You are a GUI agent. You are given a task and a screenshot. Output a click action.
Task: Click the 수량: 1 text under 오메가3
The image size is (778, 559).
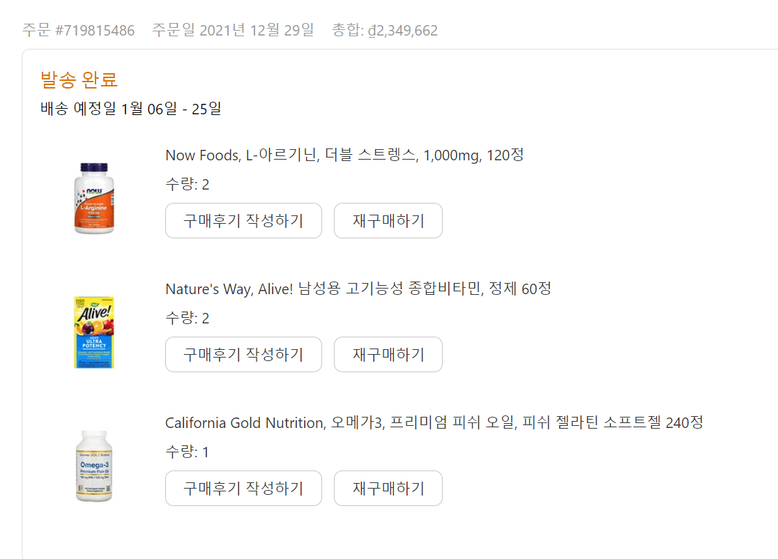tap(188, 452)
